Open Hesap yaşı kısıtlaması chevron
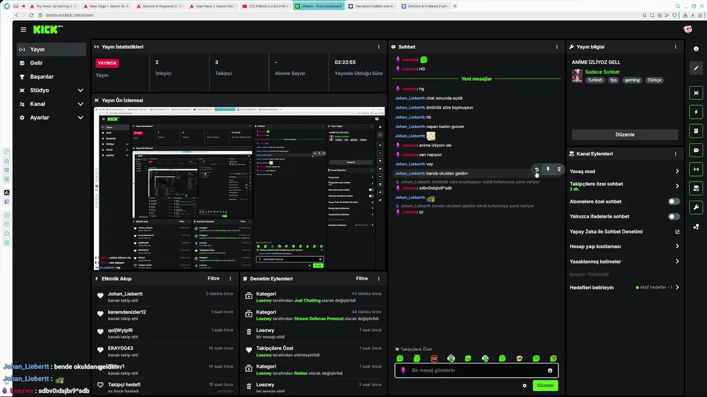The width and height of the screenshot is (707, 397). coord(677,246)
